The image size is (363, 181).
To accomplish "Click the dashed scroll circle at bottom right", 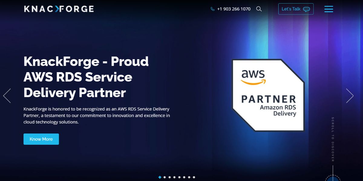I will click(333, 178).
